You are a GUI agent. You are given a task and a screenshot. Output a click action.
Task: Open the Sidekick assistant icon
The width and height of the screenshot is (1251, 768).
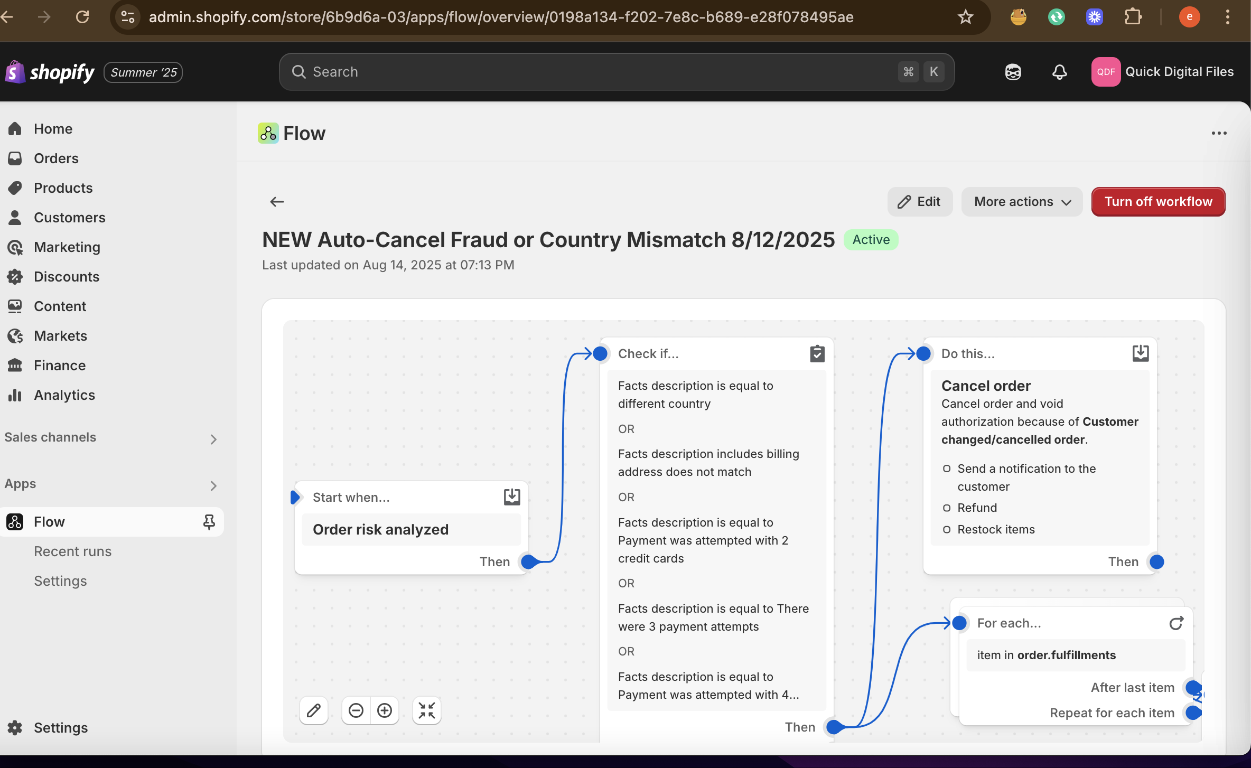(x=1013, y=72)
